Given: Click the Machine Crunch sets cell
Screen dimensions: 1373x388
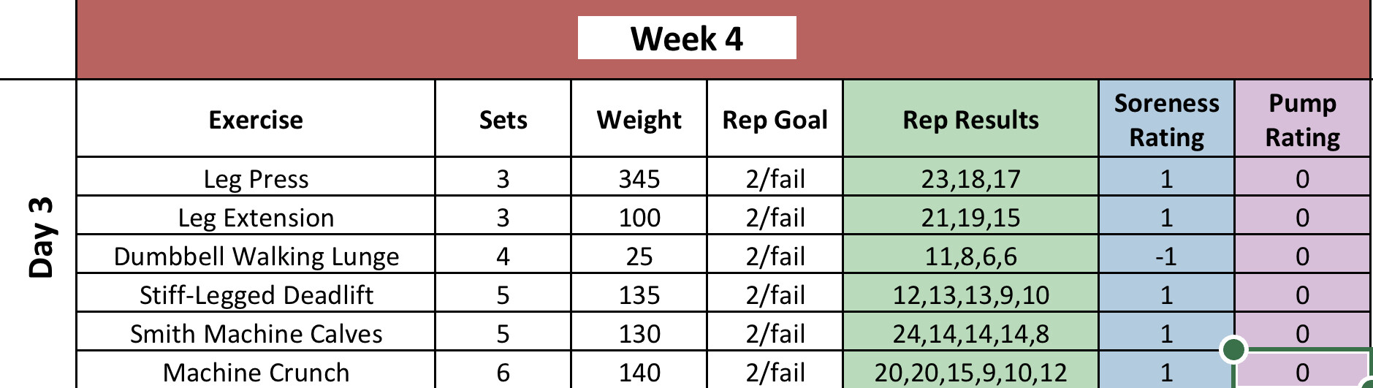Looking at the screenshot, I should tap(503, 372).
